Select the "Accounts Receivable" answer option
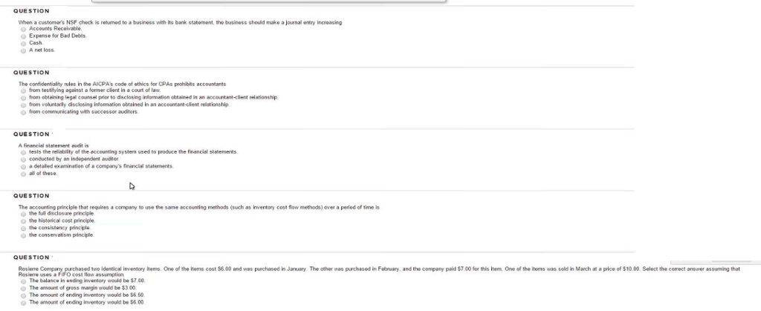Image resolution: width=761 pixels, height=311 pixels. 23,29
